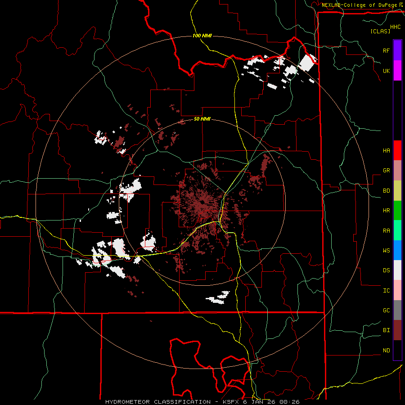Click the HHC product label

396,27
